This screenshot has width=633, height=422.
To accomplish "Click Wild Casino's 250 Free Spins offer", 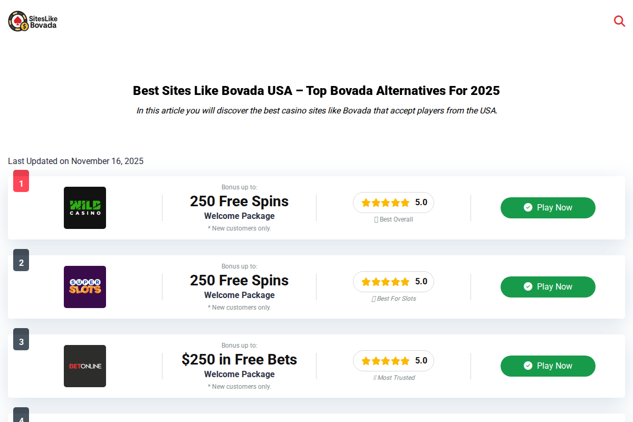I will (239, 202).
